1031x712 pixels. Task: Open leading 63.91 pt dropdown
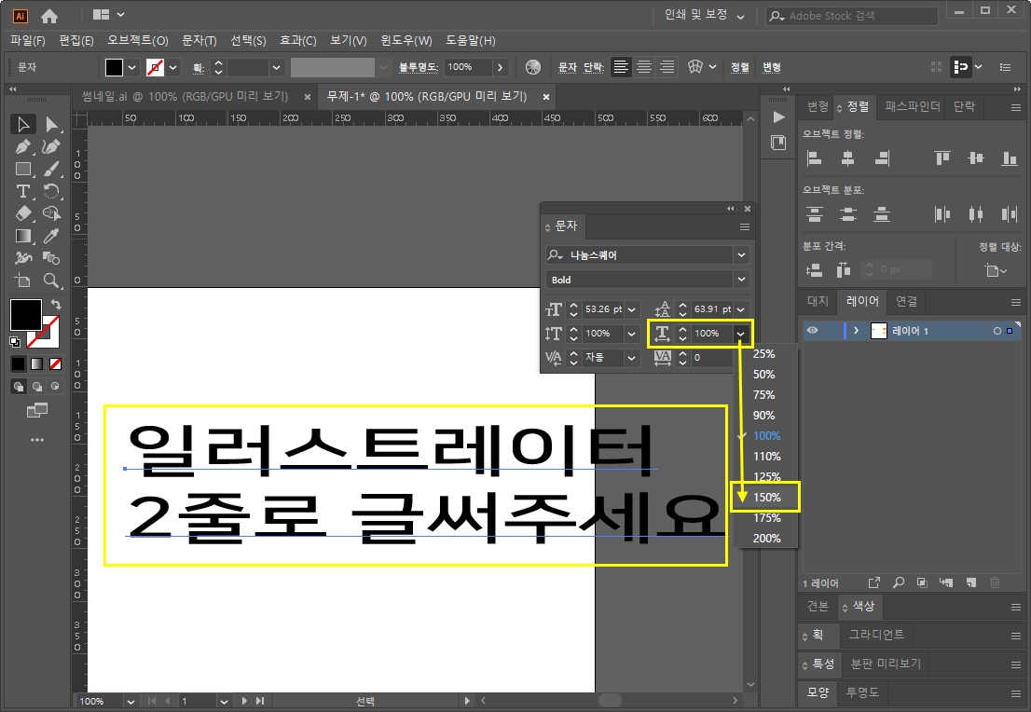(x=741, y=309)
